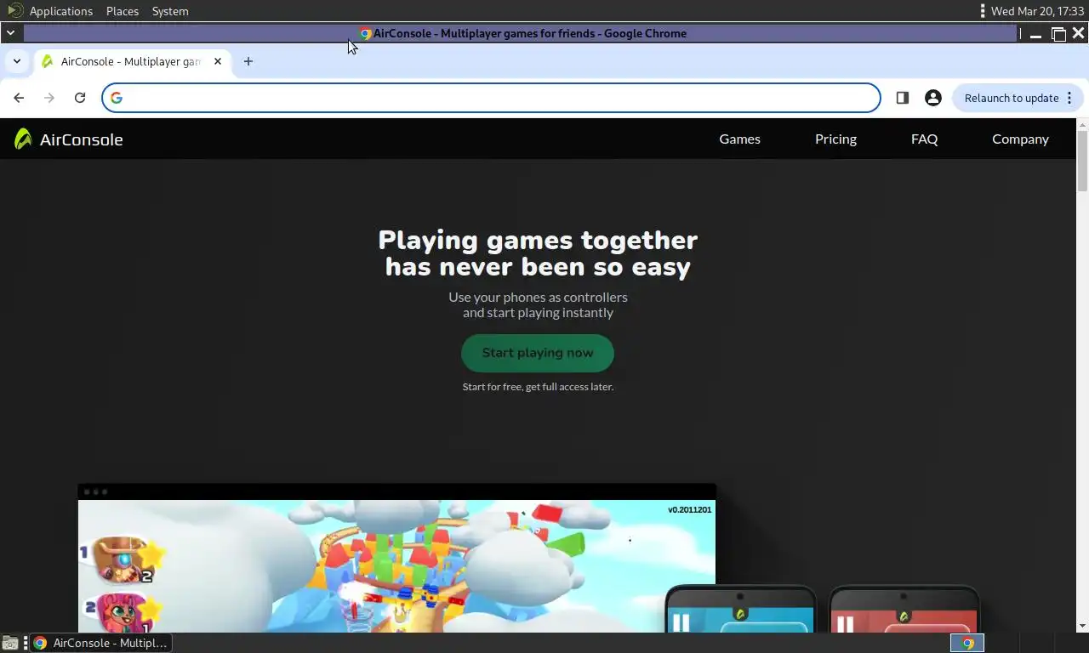Screen dimensions: 1089x653
Task: Click "Start for free, get full access later."
Action: coord(538,387)
